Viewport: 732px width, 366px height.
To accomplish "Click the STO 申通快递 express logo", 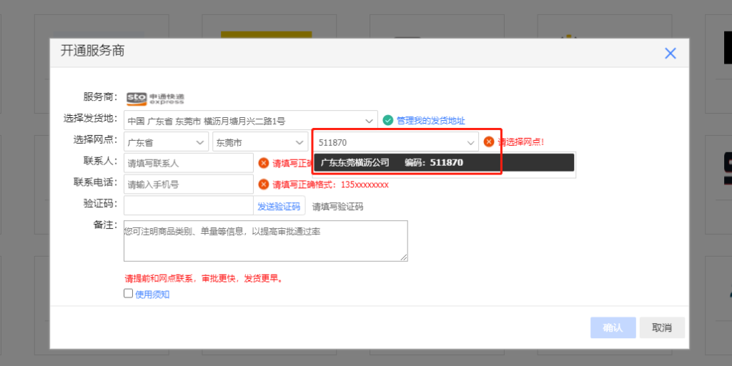I will pos(145,99).
